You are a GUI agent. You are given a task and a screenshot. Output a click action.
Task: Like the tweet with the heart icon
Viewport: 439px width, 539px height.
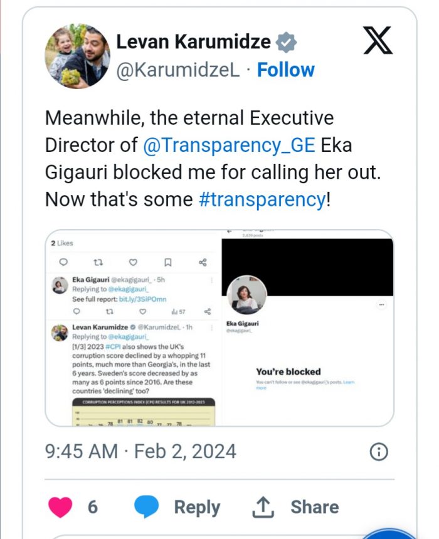[x=61, y=506]
